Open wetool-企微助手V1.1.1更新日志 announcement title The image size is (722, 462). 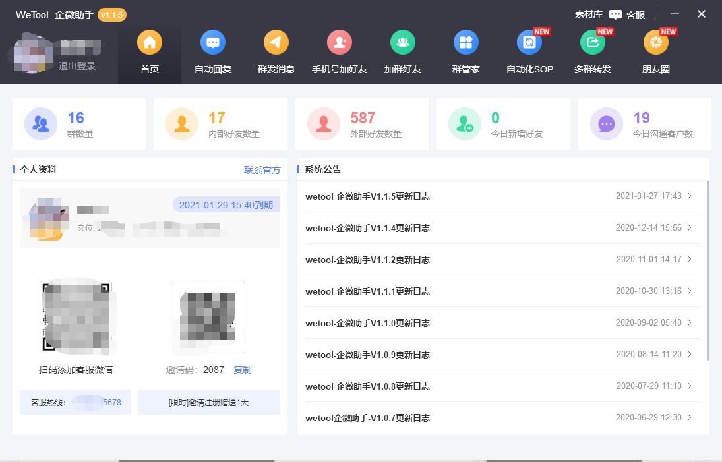tap(367, 291)
